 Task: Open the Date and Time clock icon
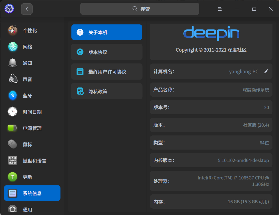pyautogui.click(x=13, y=112)
